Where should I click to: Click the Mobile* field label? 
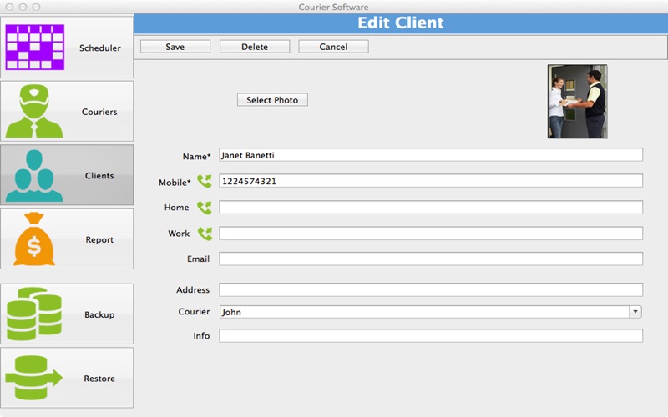[175, 182]
